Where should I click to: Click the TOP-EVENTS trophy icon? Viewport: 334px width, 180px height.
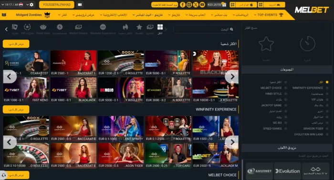point(281,15)
